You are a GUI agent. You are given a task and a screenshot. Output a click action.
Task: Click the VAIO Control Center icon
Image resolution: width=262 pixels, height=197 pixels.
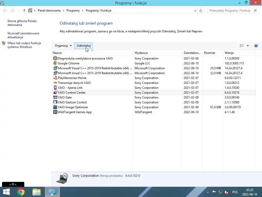click(55, 92)
